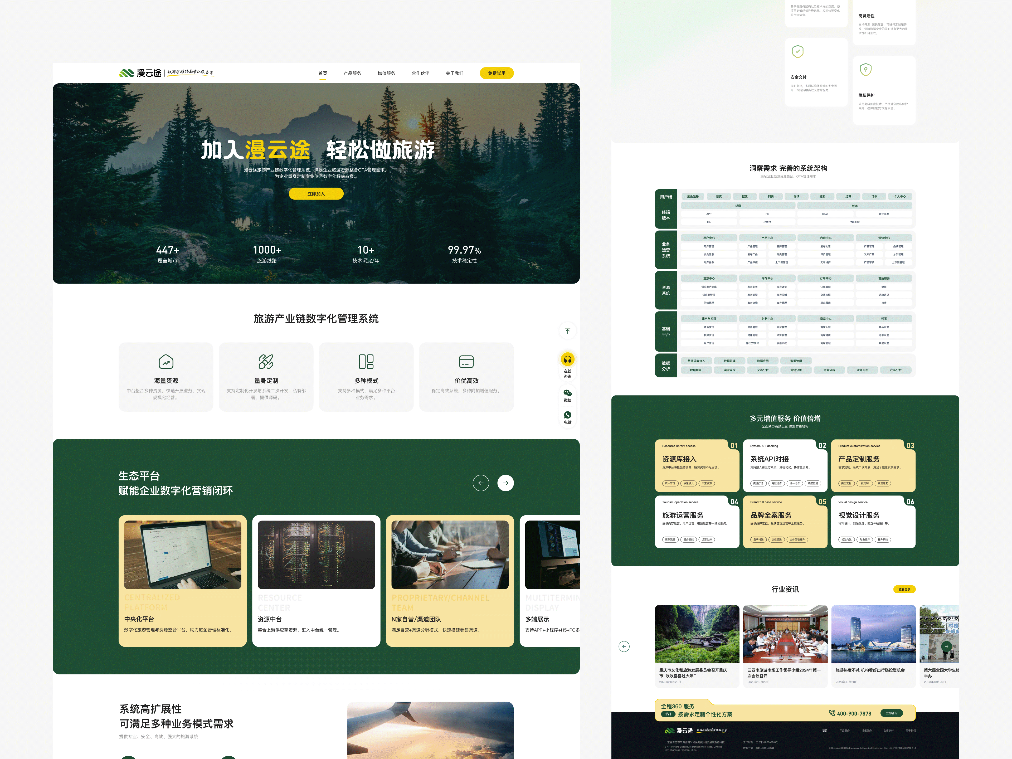Viewport: 1012px width, 759px height.
Task: Select the 基础平台 block label
Action: [x=666, y=331]
